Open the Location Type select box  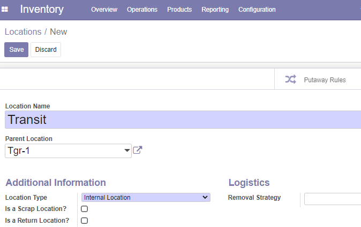click(146, 198)
